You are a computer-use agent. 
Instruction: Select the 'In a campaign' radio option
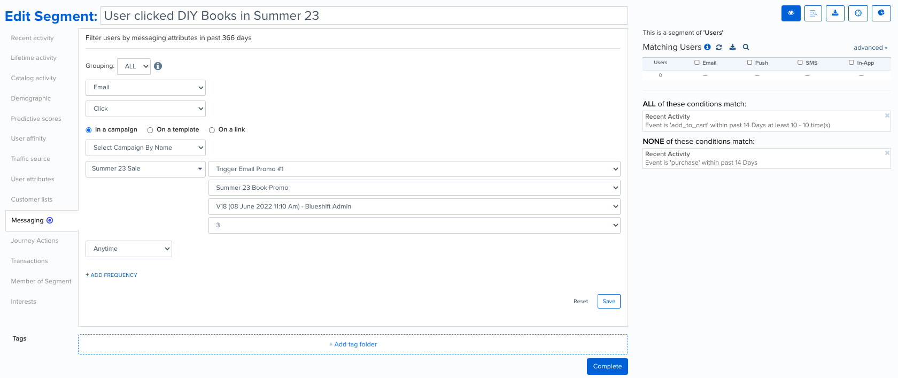(89, 130)
